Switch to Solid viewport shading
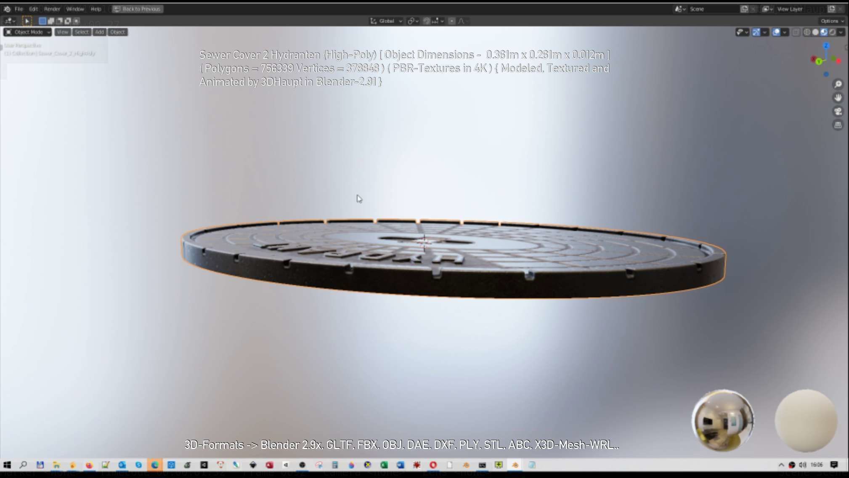849x478 pixels. pyautogui.click(x=815, y=32)
